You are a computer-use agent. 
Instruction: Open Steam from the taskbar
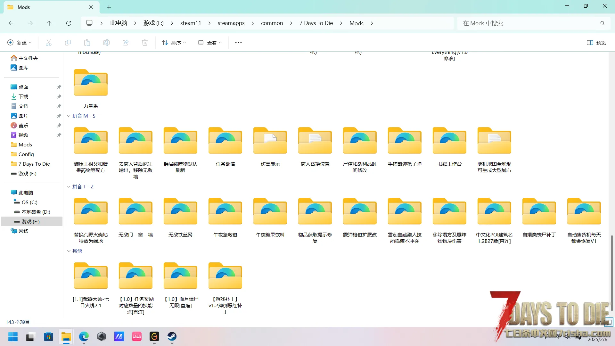coord(172,336)
